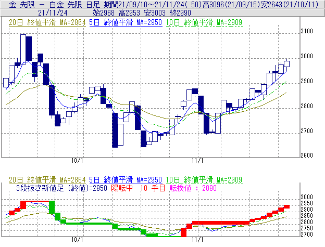Click the high value 高3096(21/09/15)
Image resolution: width=325 pixels, height=247 pixels.
(231, 4)
